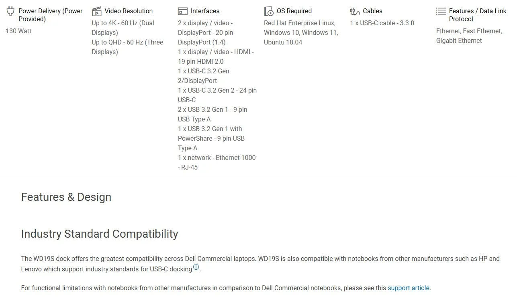Click the Red Hat Enterprise Linux OS text

point(299,23)
